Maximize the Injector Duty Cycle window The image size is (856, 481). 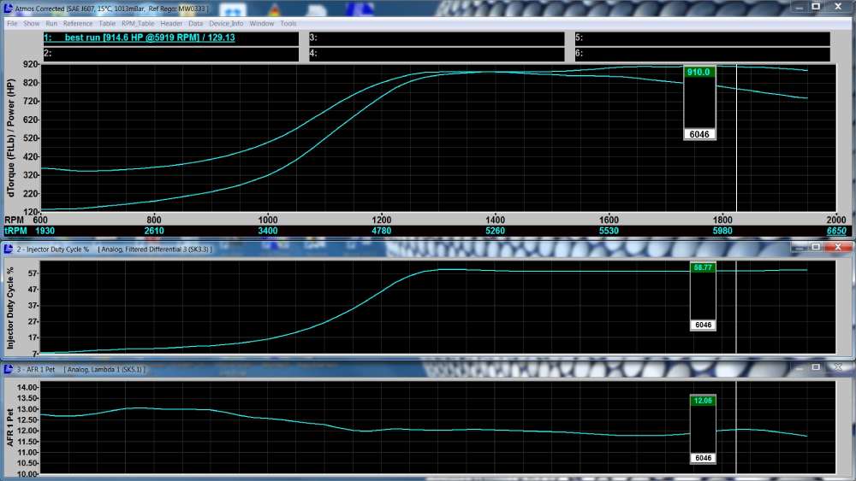[x=816, y=248]
